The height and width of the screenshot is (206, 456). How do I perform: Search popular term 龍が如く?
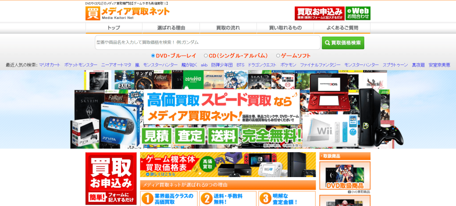(189, 65)
